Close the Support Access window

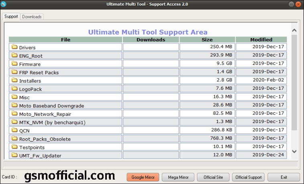[298, 4]
